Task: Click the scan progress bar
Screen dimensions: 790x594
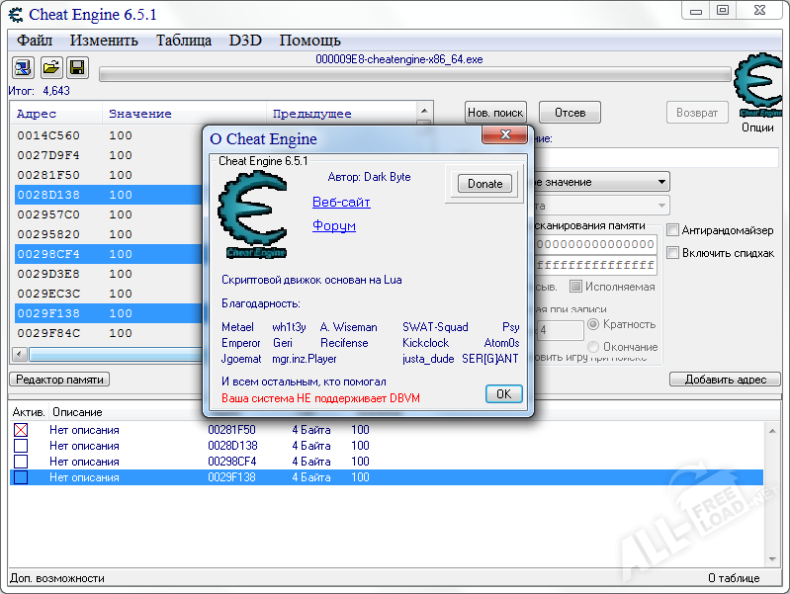Action: (415, 74)
